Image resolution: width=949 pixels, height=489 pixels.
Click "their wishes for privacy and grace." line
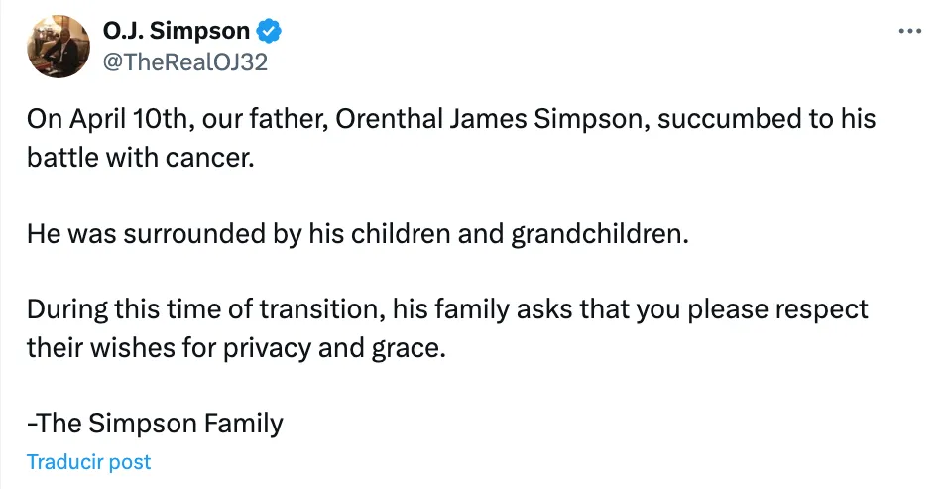pos(230,347)
